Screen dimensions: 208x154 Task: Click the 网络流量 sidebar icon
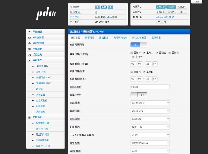30,49
